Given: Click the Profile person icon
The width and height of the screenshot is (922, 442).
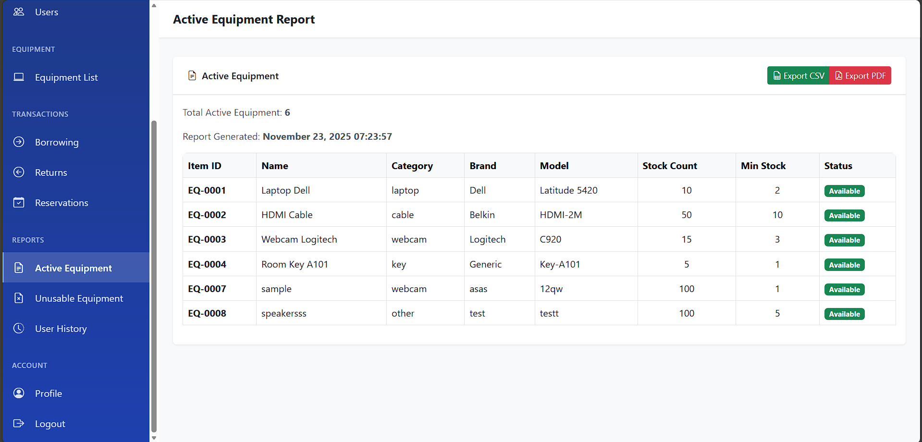Looking at the screenshot, I should (x=19, y=393).
